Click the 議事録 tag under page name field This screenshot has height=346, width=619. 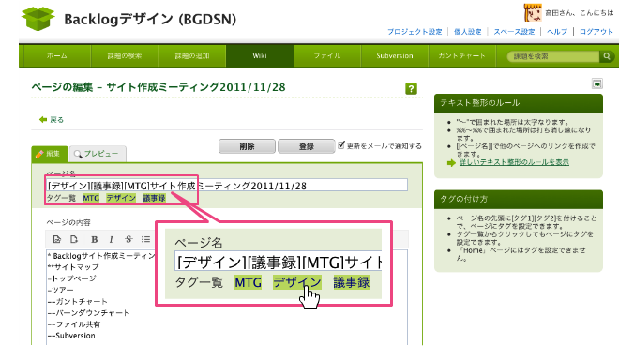(x=154, y=198)
